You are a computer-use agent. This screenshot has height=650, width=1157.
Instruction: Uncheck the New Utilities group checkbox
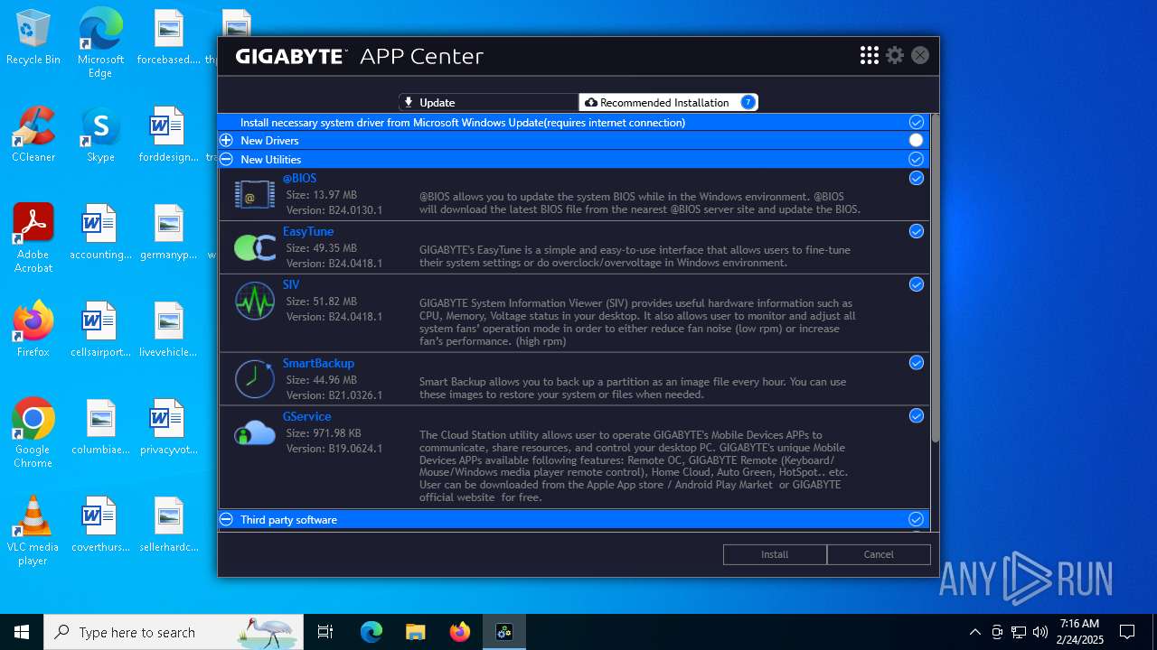(x=917, y=159)
